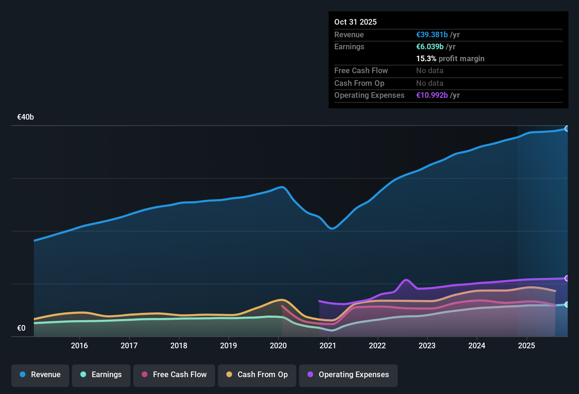
Task: Click the purple Operating Expenses legend dot
Action: 310,375
